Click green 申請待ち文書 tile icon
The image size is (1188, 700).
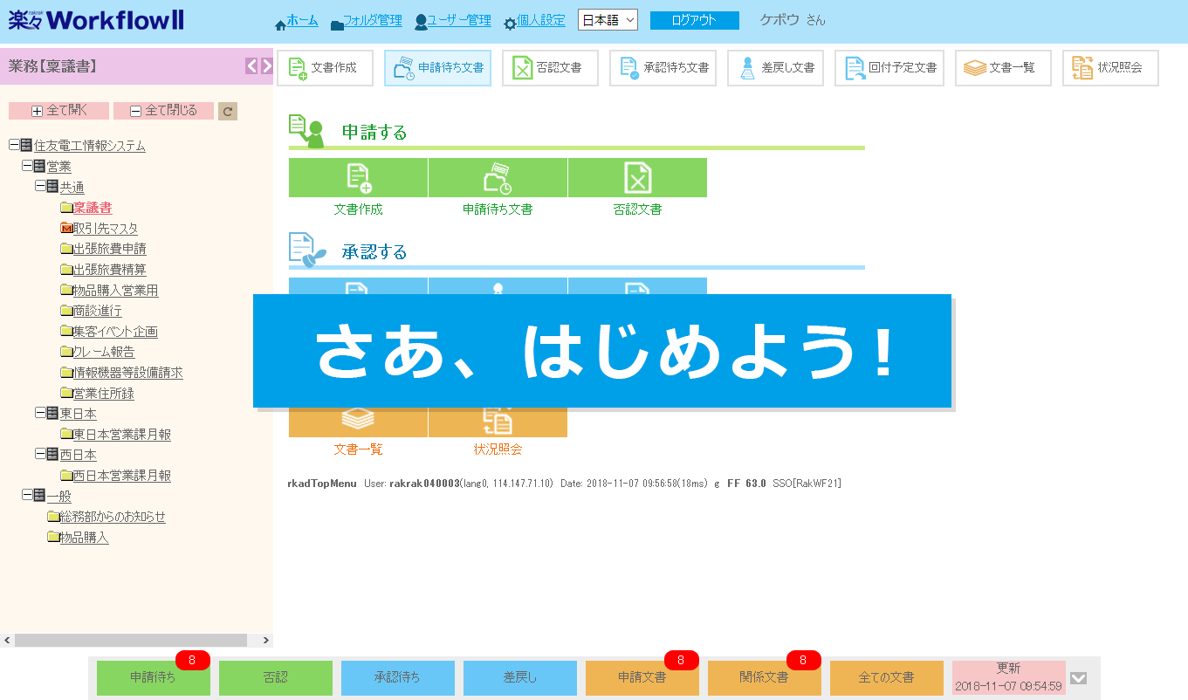tap(498, 177)
